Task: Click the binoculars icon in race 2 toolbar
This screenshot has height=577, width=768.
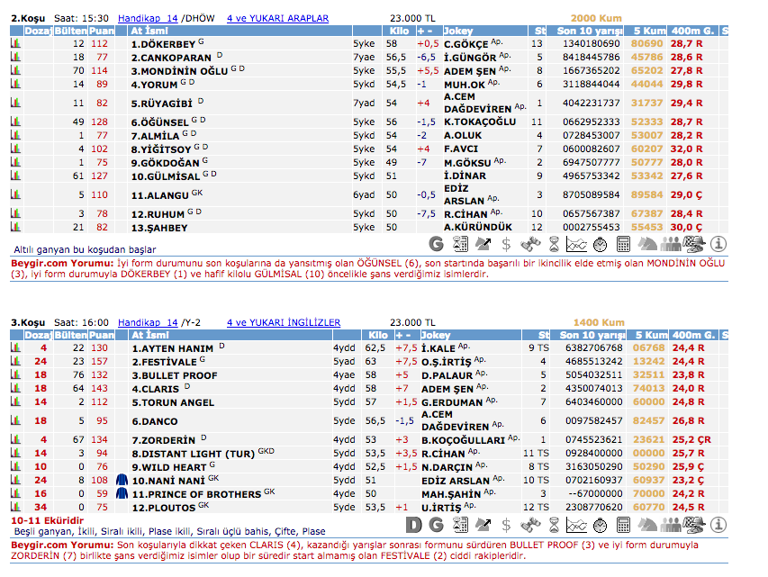Action: tap(530, 244)
